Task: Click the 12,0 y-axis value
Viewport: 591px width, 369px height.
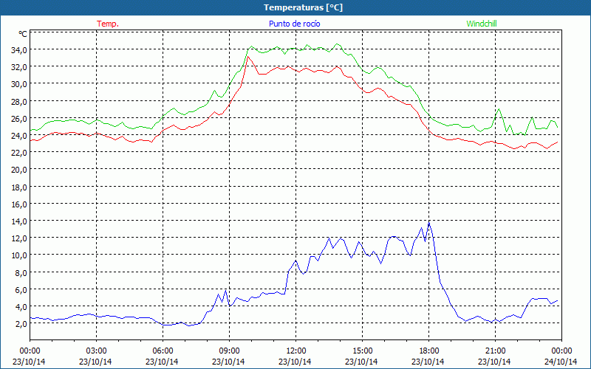Action: tap(19, 238)
